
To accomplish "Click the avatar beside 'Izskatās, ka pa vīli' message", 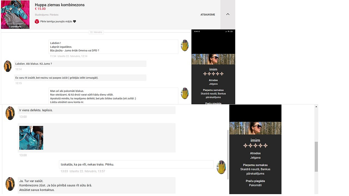I will [x=221, y=167].
